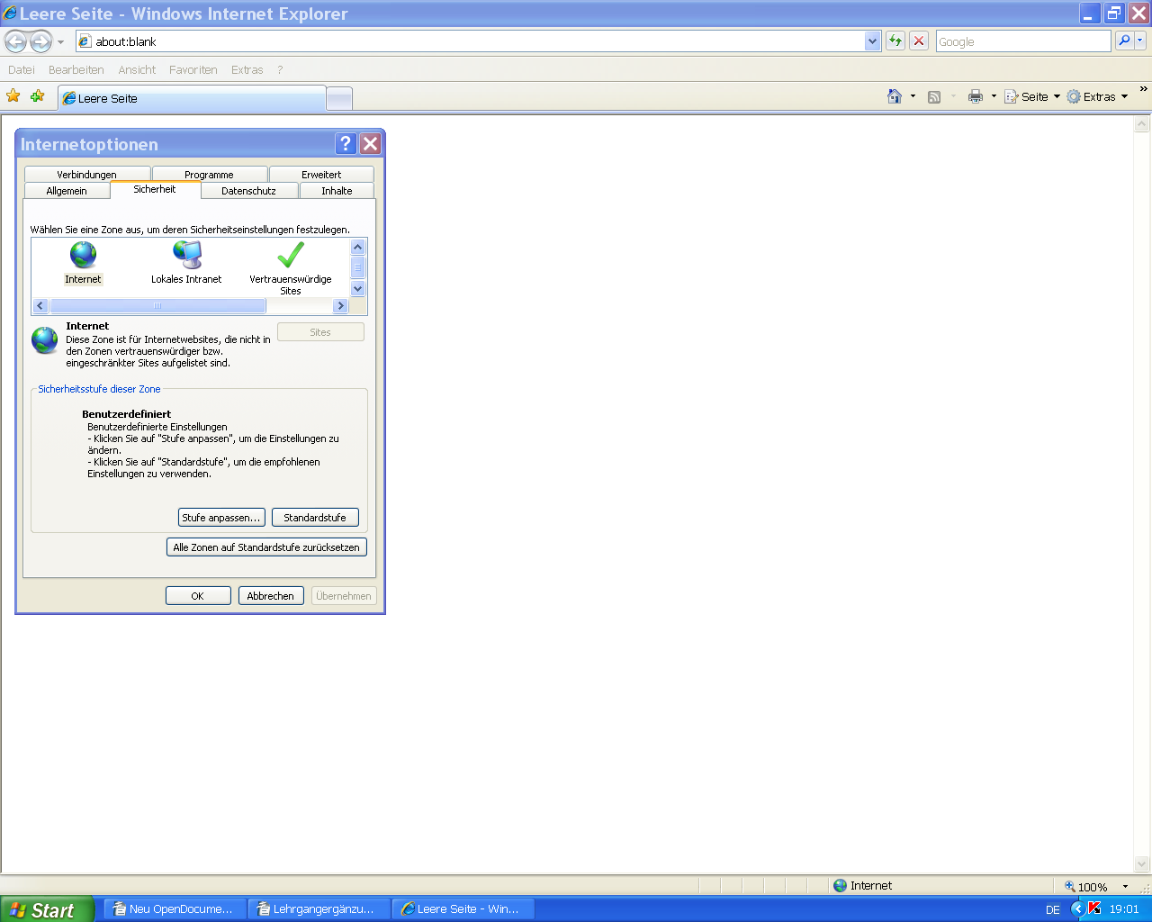Open the Datei menu
1152x922 pixels.
coord(22,69)
